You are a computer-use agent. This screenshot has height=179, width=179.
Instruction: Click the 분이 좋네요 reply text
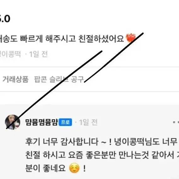(x=45, y=168)
